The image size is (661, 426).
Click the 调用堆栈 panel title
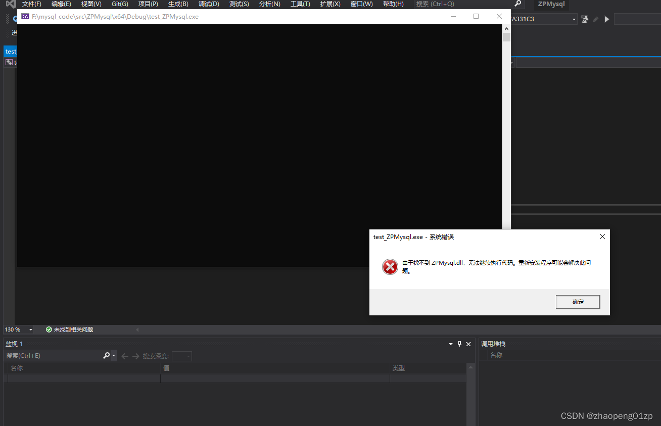coord(493,344)
